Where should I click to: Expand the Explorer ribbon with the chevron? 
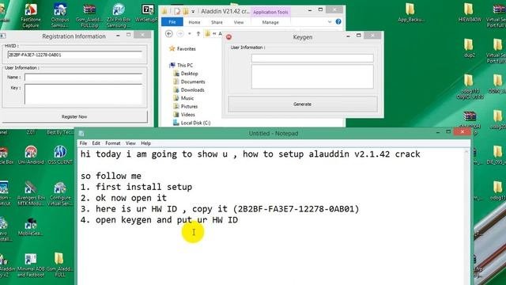pyautogui.click(x=330, y=21)
